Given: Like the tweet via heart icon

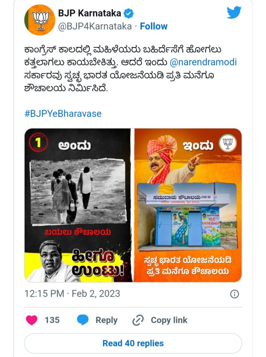Looking at the screenshot, I should pos(32,320).
